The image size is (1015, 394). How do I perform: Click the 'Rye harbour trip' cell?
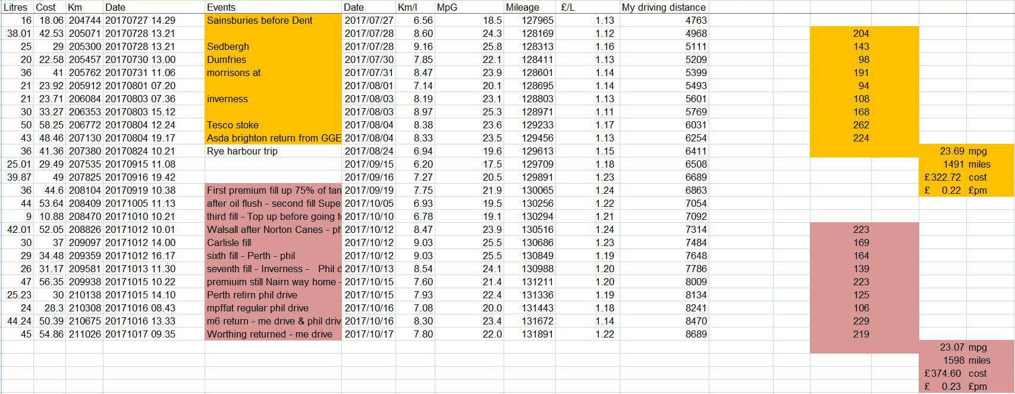click(274, 151)
